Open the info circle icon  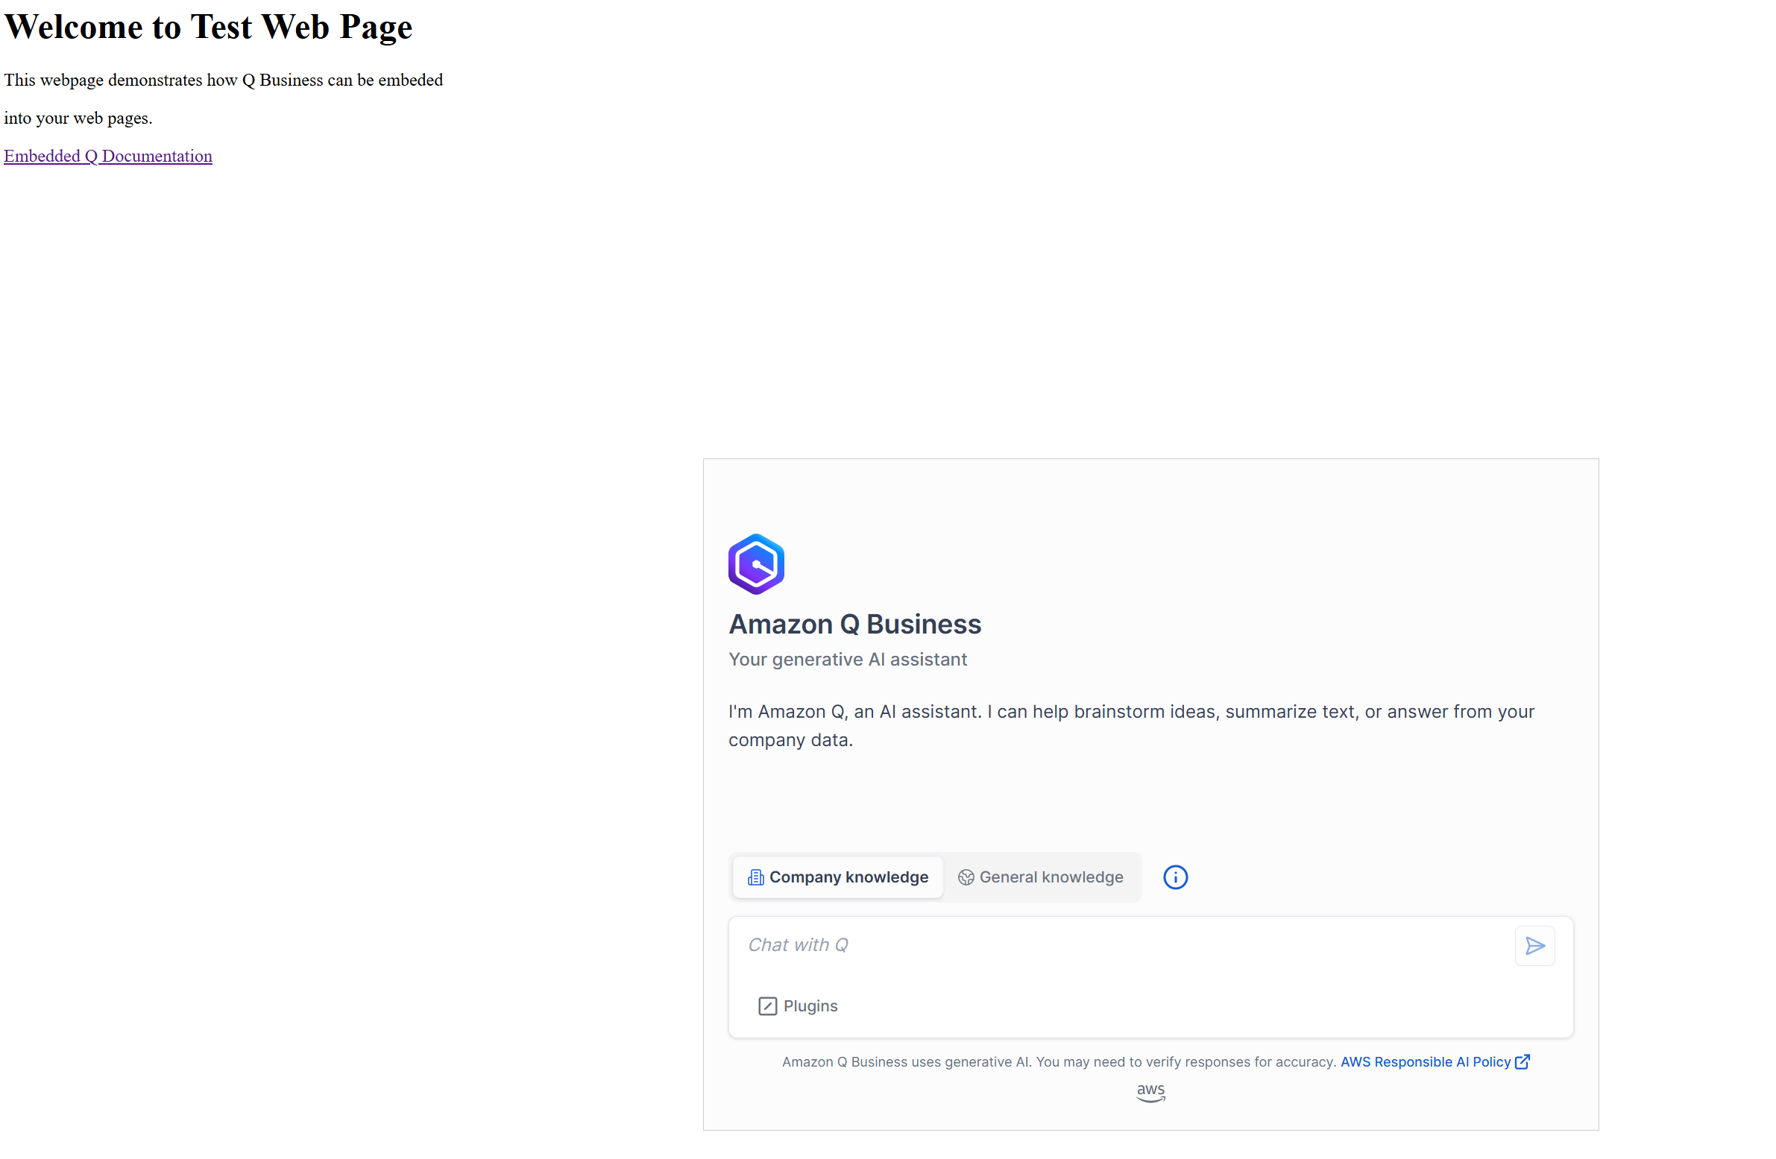[1174, 877]
